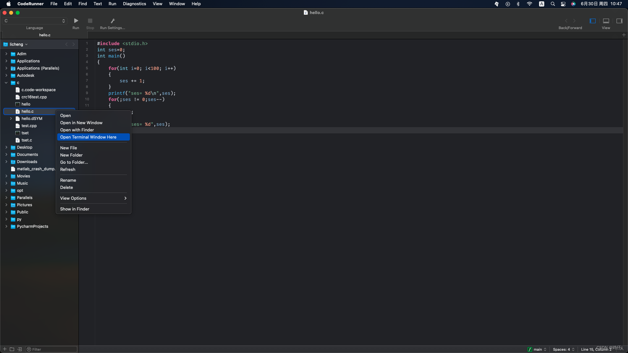
Task: Open the main symbol dropdown in status bar
Action: pos(537,349)
